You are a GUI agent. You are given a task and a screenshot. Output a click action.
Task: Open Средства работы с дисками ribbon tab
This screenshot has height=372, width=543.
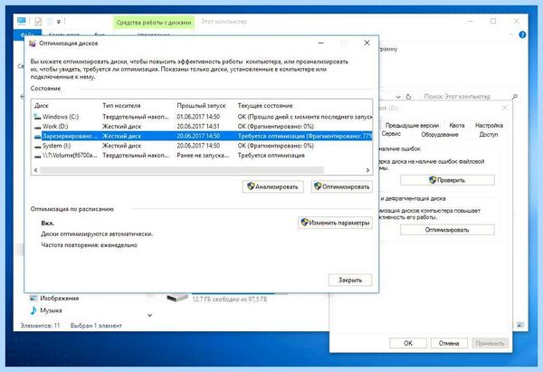coord(154,23)
